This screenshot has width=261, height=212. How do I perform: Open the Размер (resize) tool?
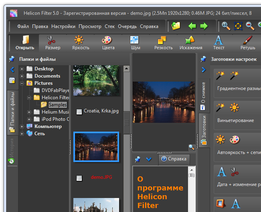(x=53, y=43)
